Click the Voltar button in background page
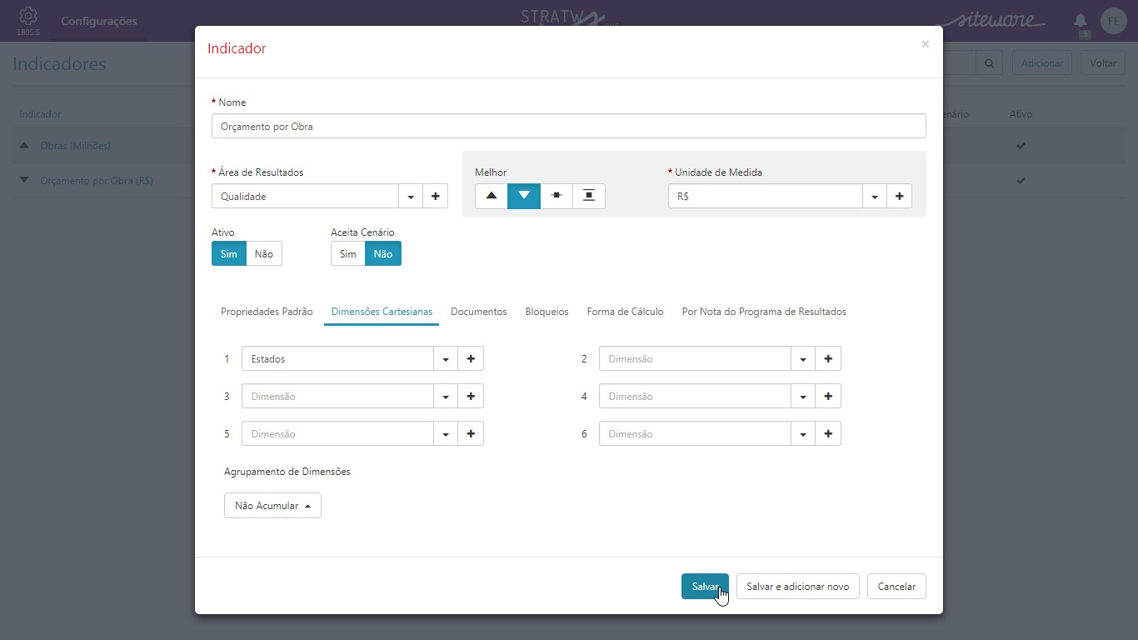The height and width of the screenshot is (640, 1138). pos(1103,63)
